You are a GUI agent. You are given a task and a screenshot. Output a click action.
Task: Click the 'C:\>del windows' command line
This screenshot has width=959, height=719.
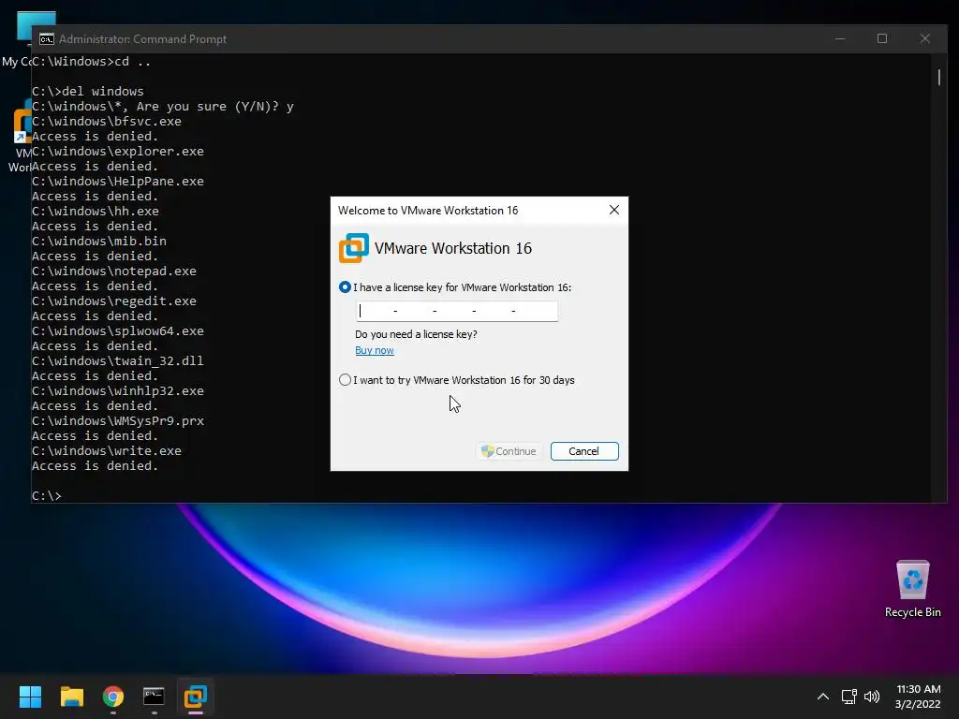88,91
